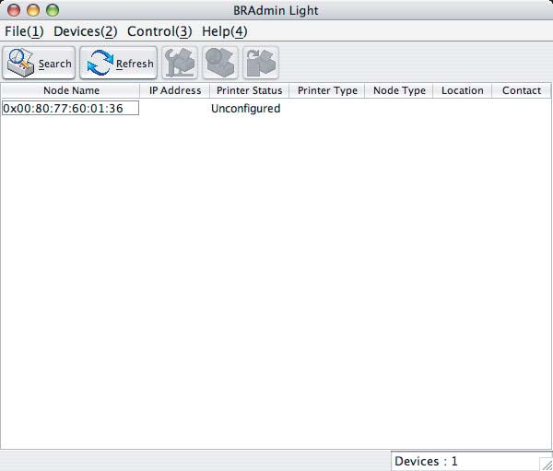Open the Help(4) menu

(x=224, y=31)
